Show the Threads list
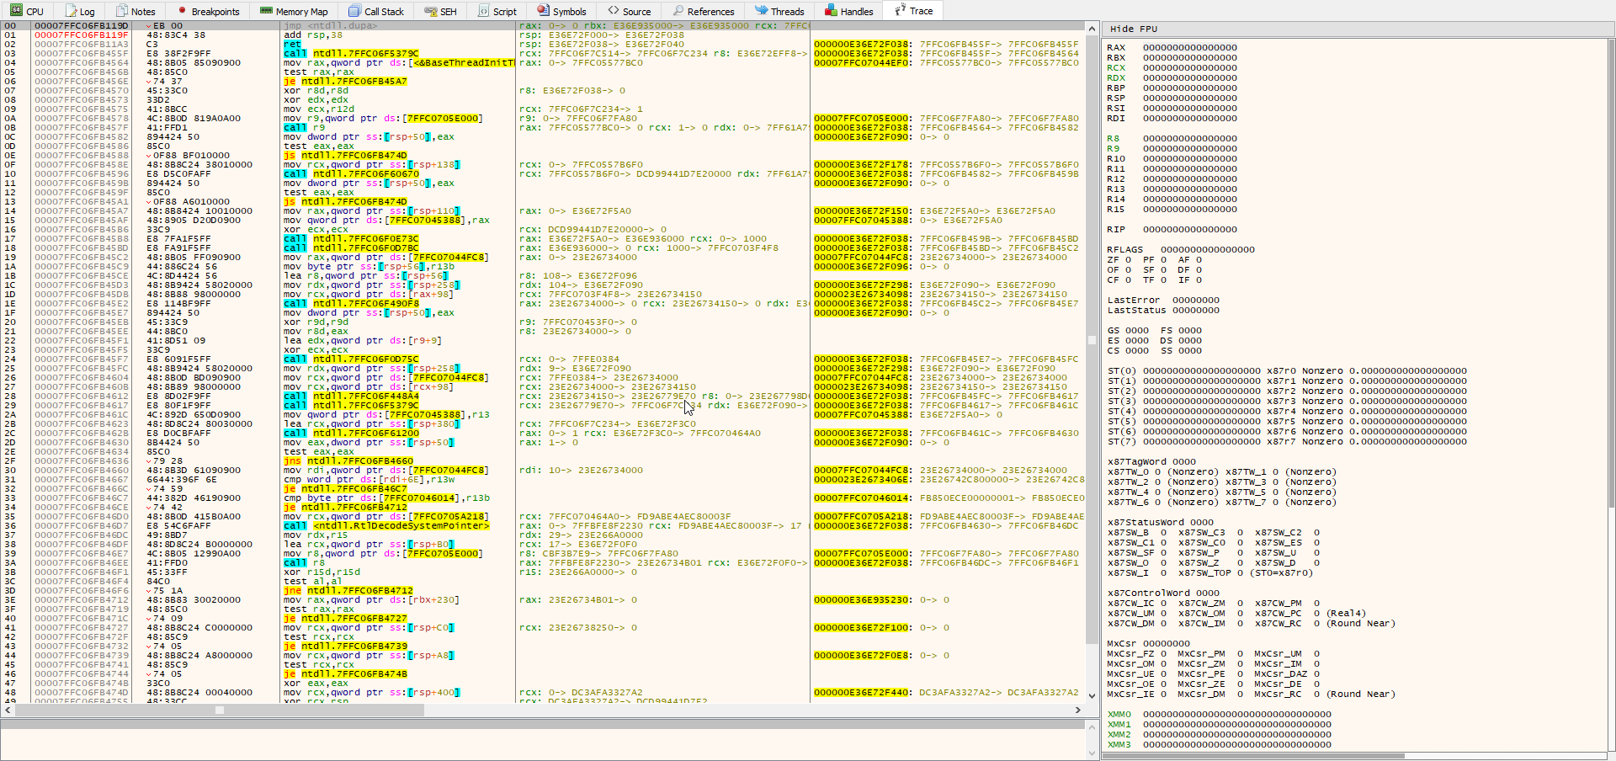Viewport: 1616px width, 761px height. pyautogui.click(x=779, y=11)
